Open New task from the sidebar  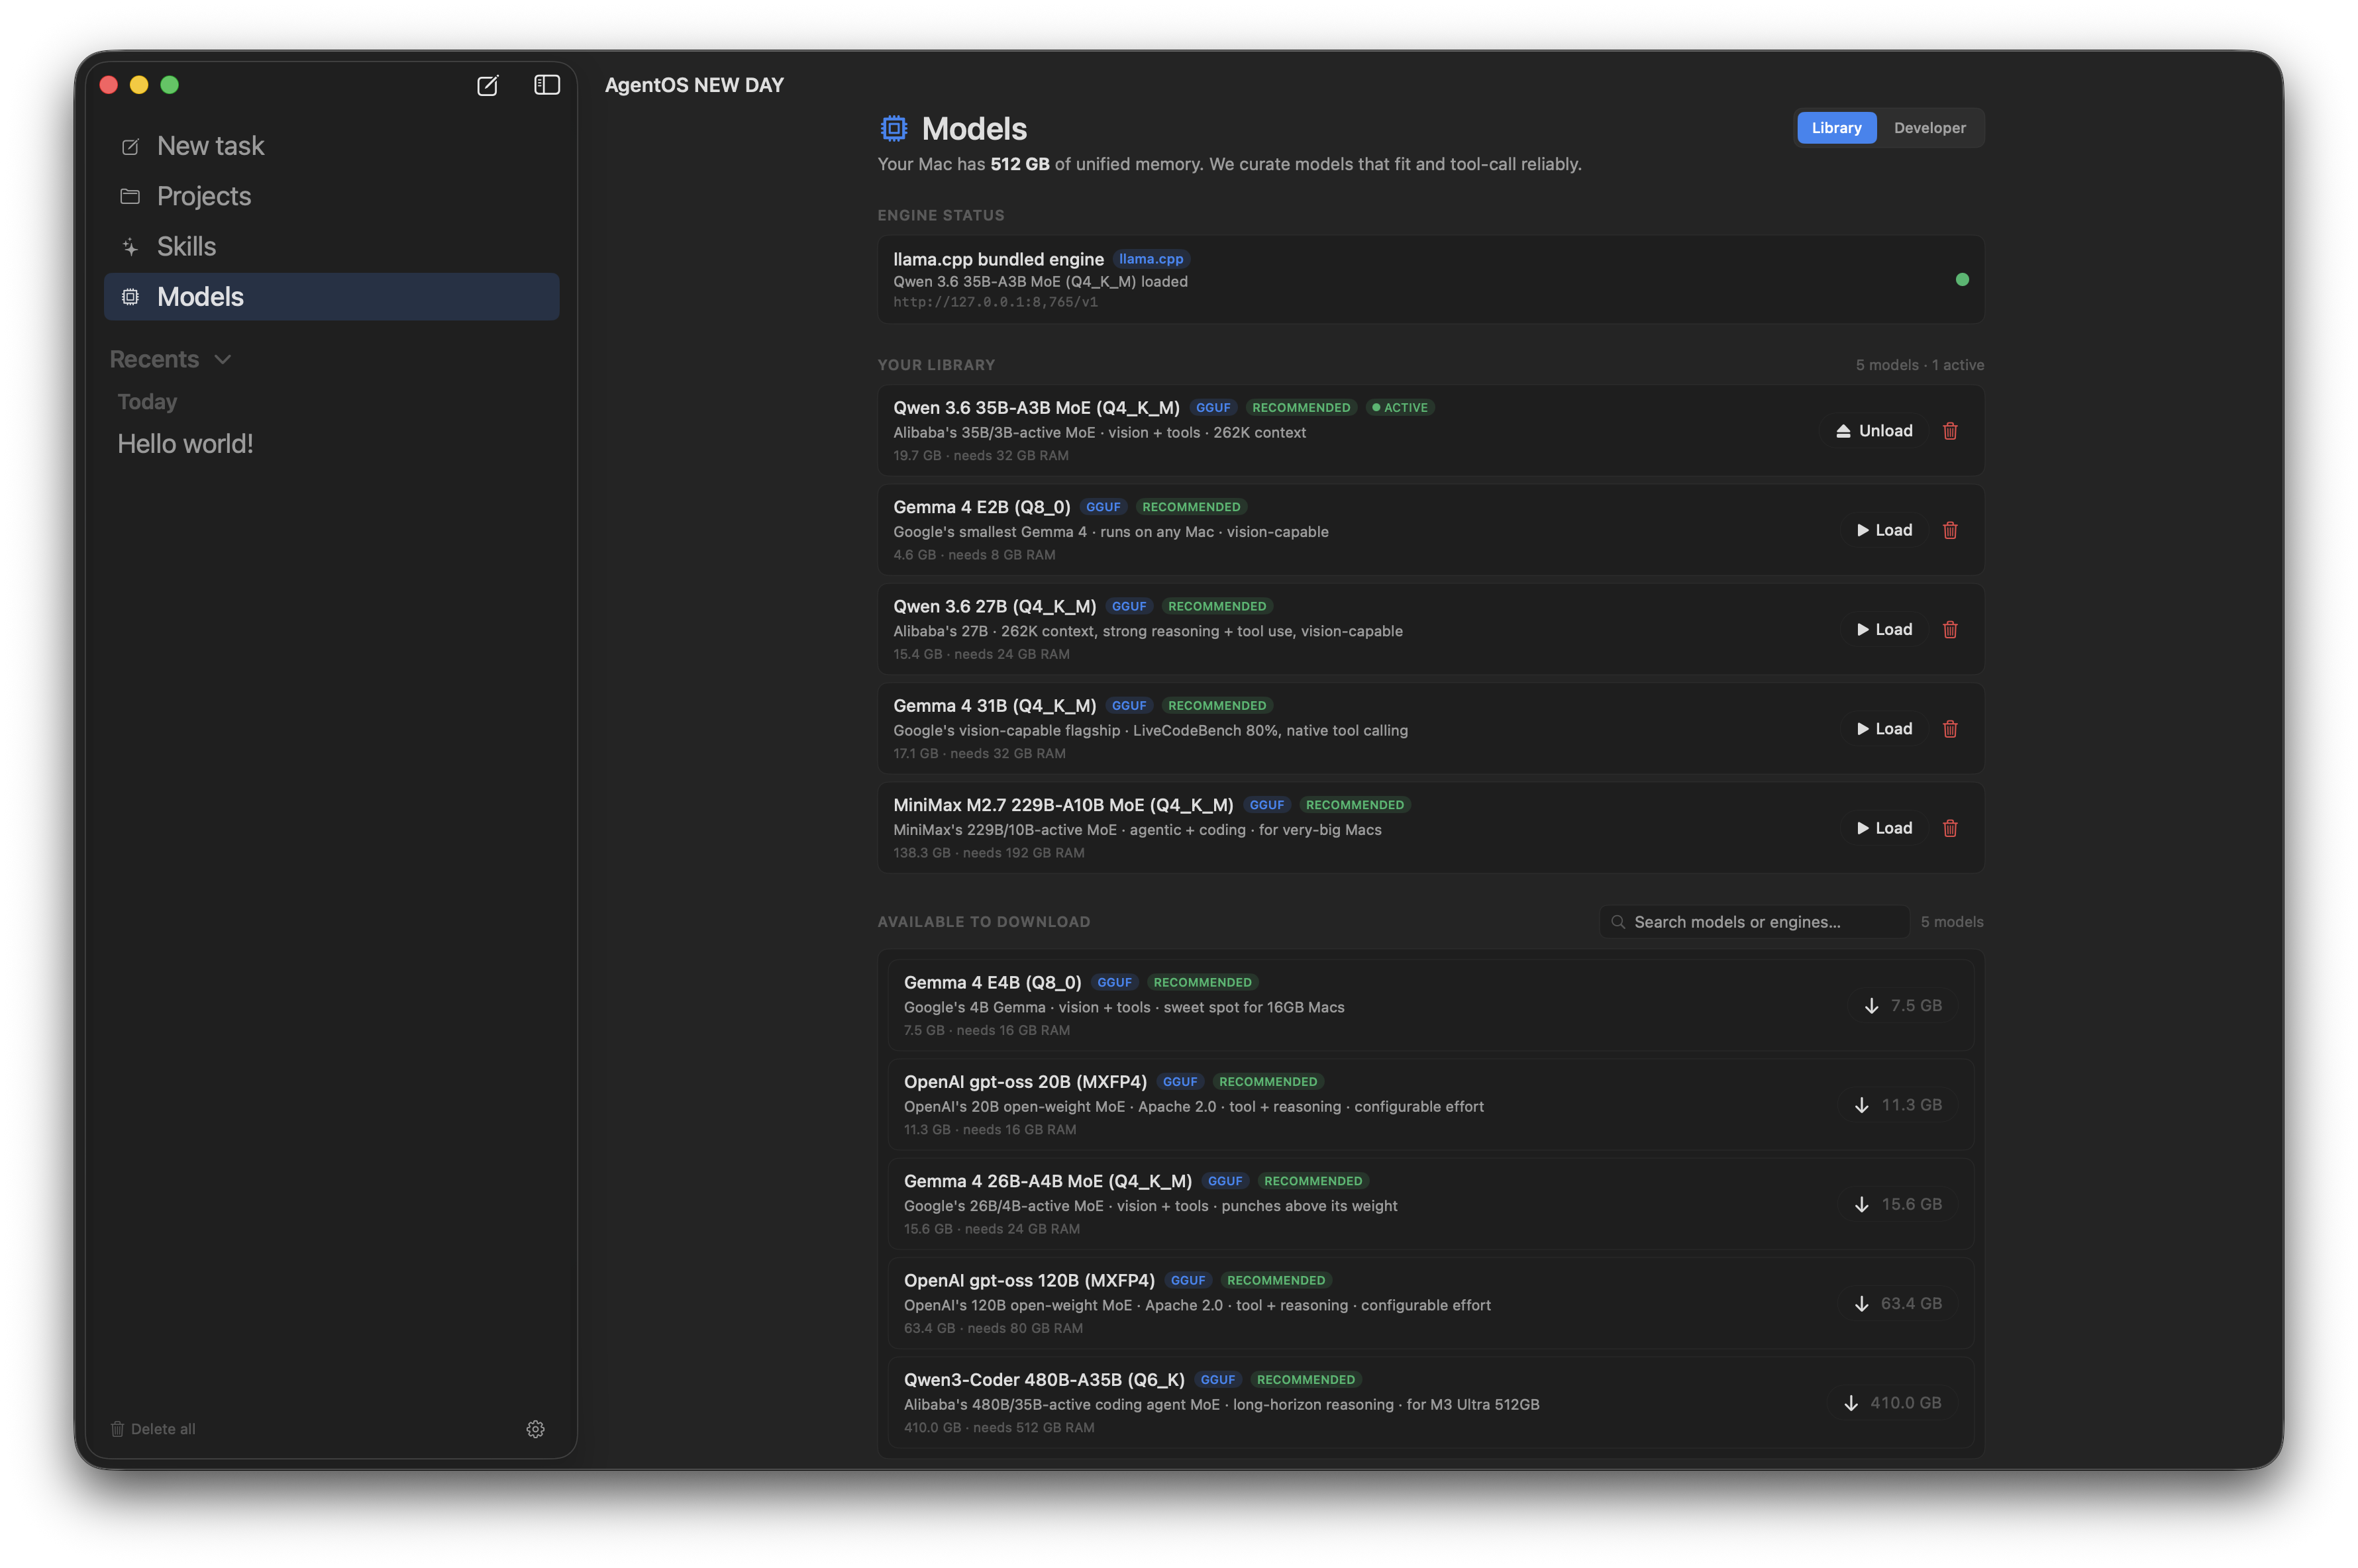point(331,146)
